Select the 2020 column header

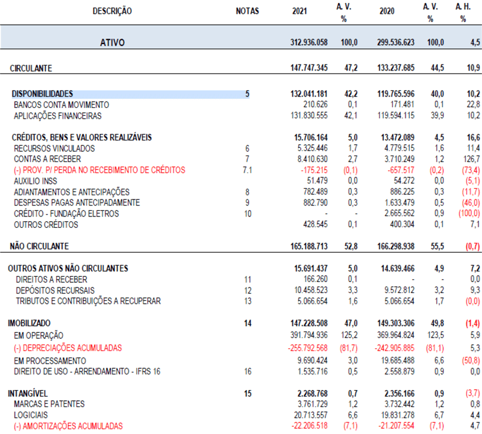coord(387,11)
